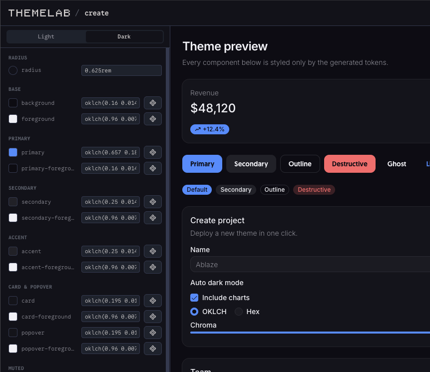The image size is (430, 372).
Task: Click the 'Create project' card heading
Action: tap(217, 220)
